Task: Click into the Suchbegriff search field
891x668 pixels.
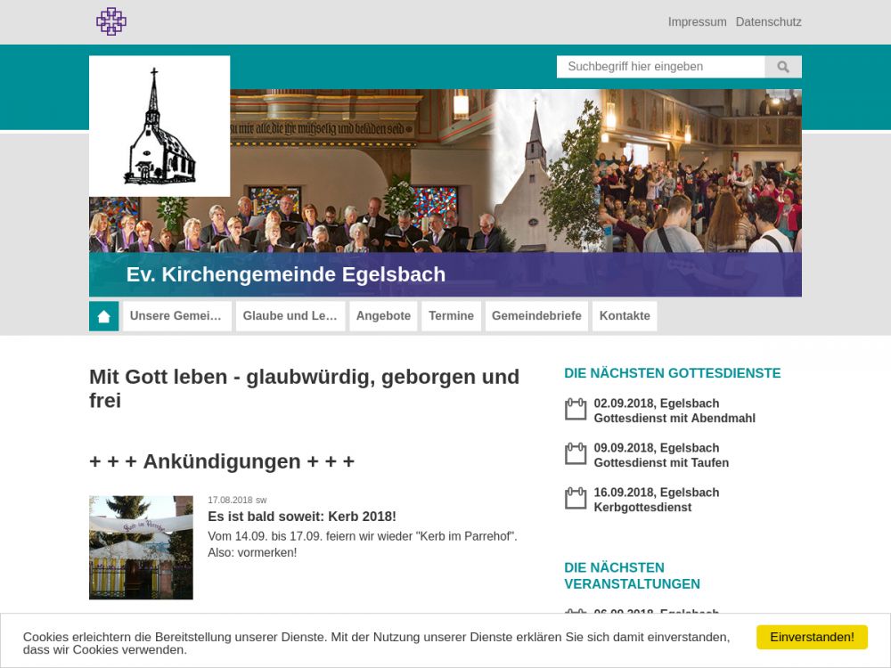Action: (x=660, y=67)
